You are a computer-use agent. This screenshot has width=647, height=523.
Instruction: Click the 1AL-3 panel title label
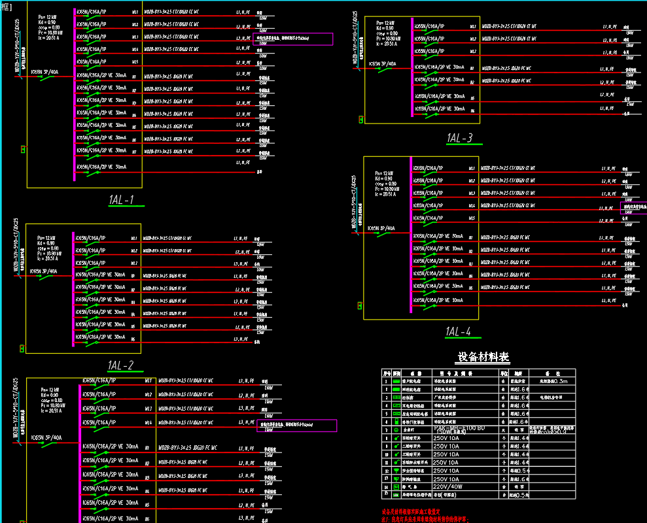click(459, 138)
